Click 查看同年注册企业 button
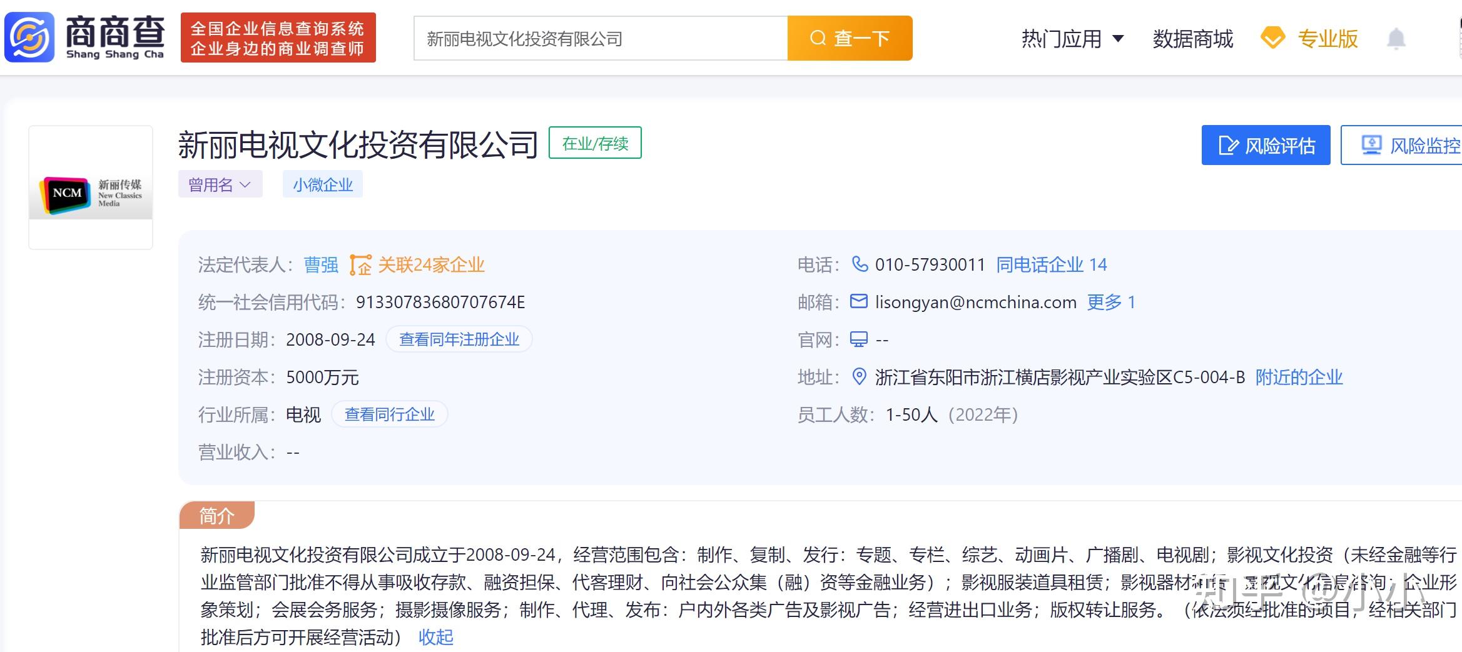The width and height of the screenshot is (1462, 652). (459, 339)
